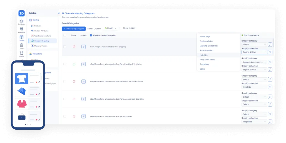Open the Dashboard section
The image size is (286, 143).
tap(21, 22)
